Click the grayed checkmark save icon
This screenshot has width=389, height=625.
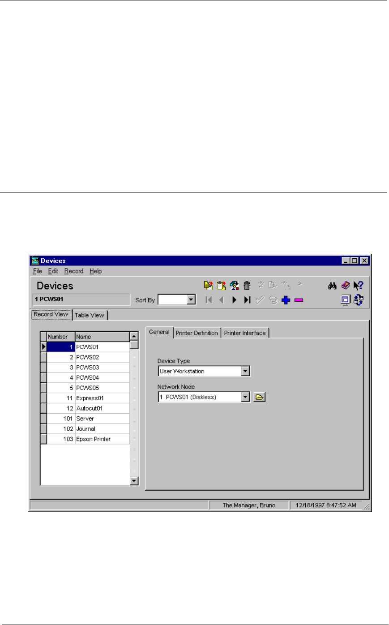point(260,300)
